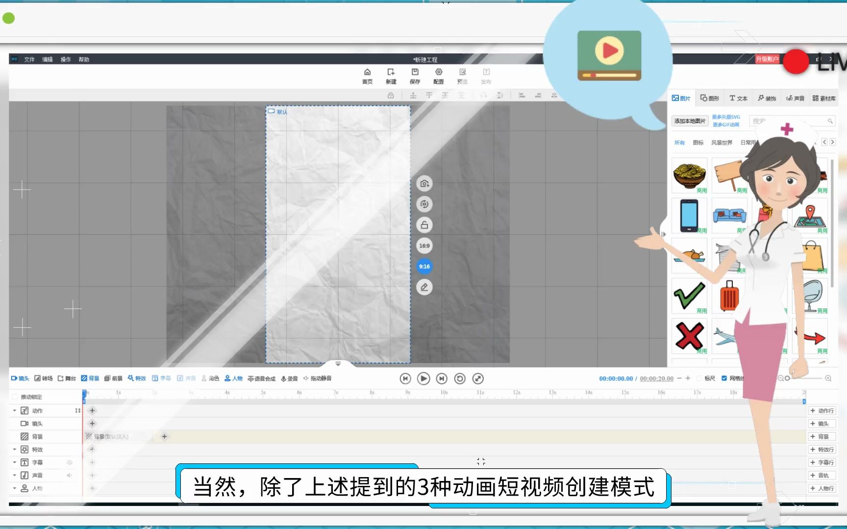Click + 动作行 add row button
This screenshot has width=847, height=529.
coord(822,410)
